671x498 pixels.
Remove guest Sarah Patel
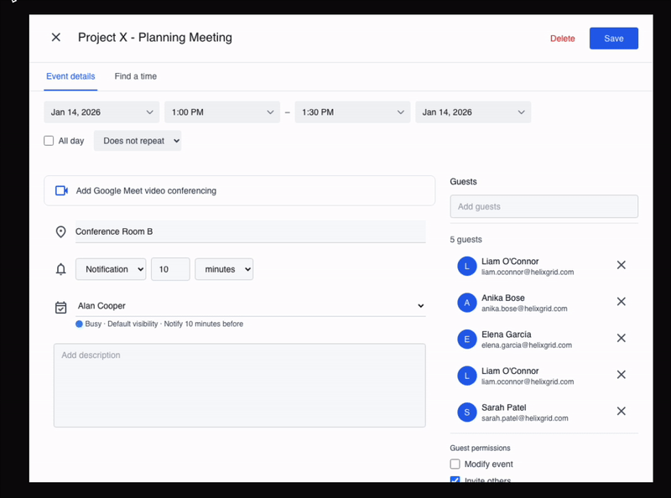point(621,411)
